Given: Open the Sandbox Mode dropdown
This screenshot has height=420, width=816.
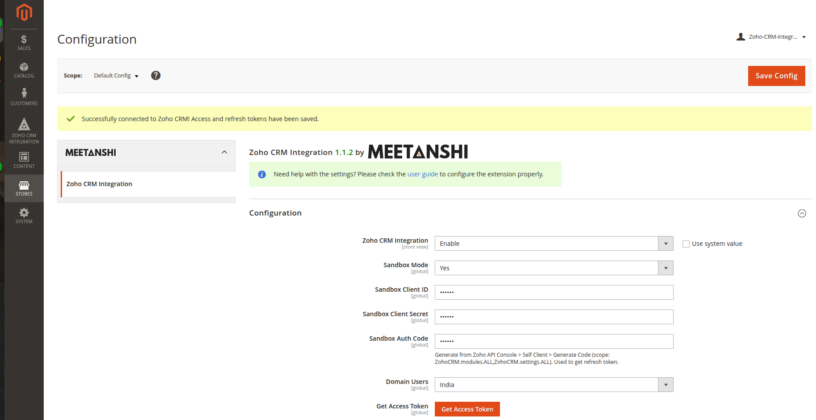Looking at the screenshot, I should pos(554,268).
